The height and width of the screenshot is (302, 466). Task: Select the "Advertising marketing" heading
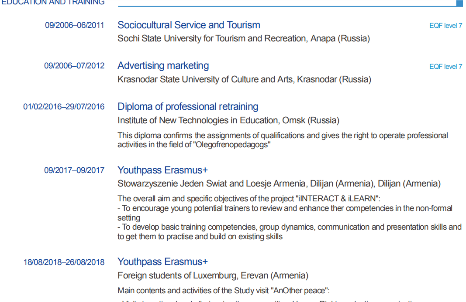pyautogui.click(x=163, y=66)
